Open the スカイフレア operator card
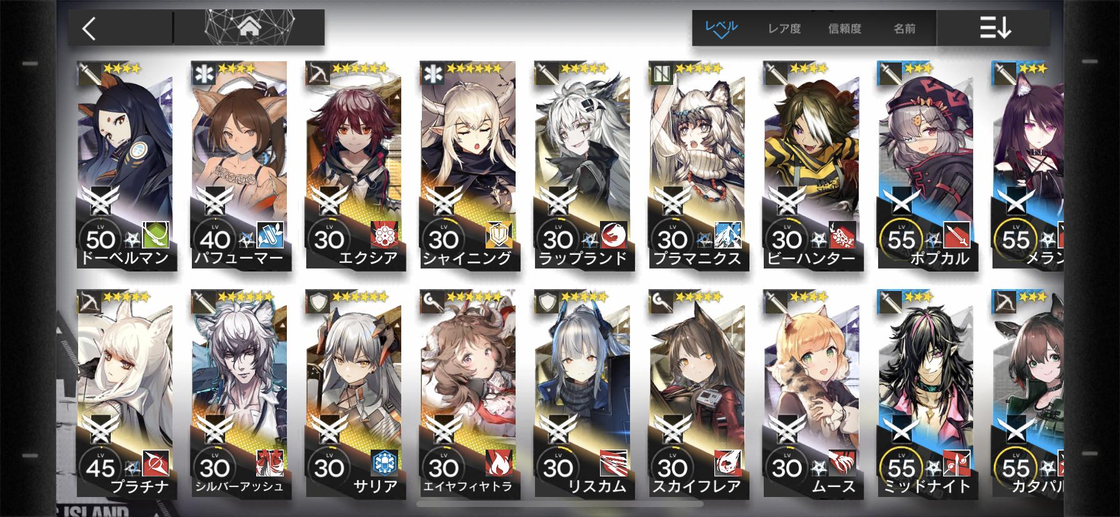 697,393
